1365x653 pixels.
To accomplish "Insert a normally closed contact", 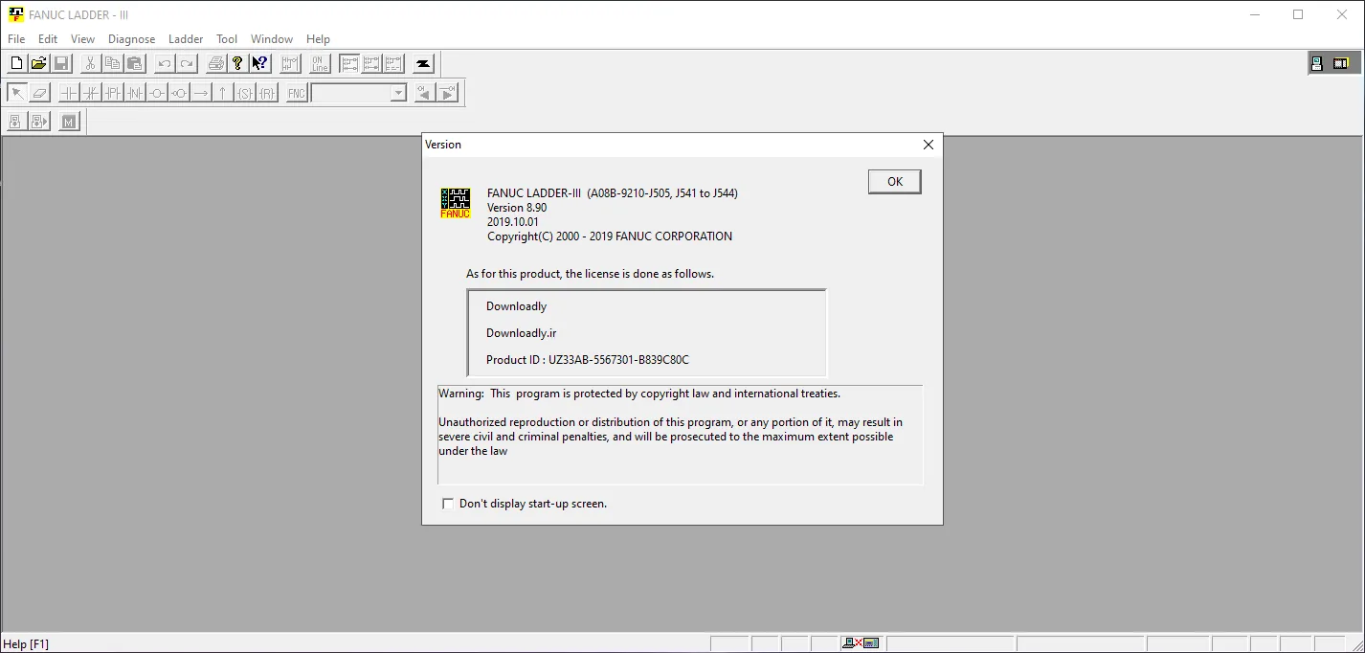I will pyautogui.click(x=91, y=93).
